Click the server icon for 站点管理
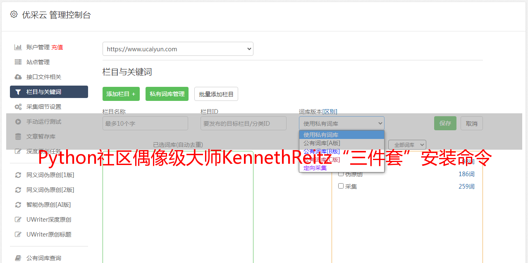This screenshot has height=263, width=528. 18,62
